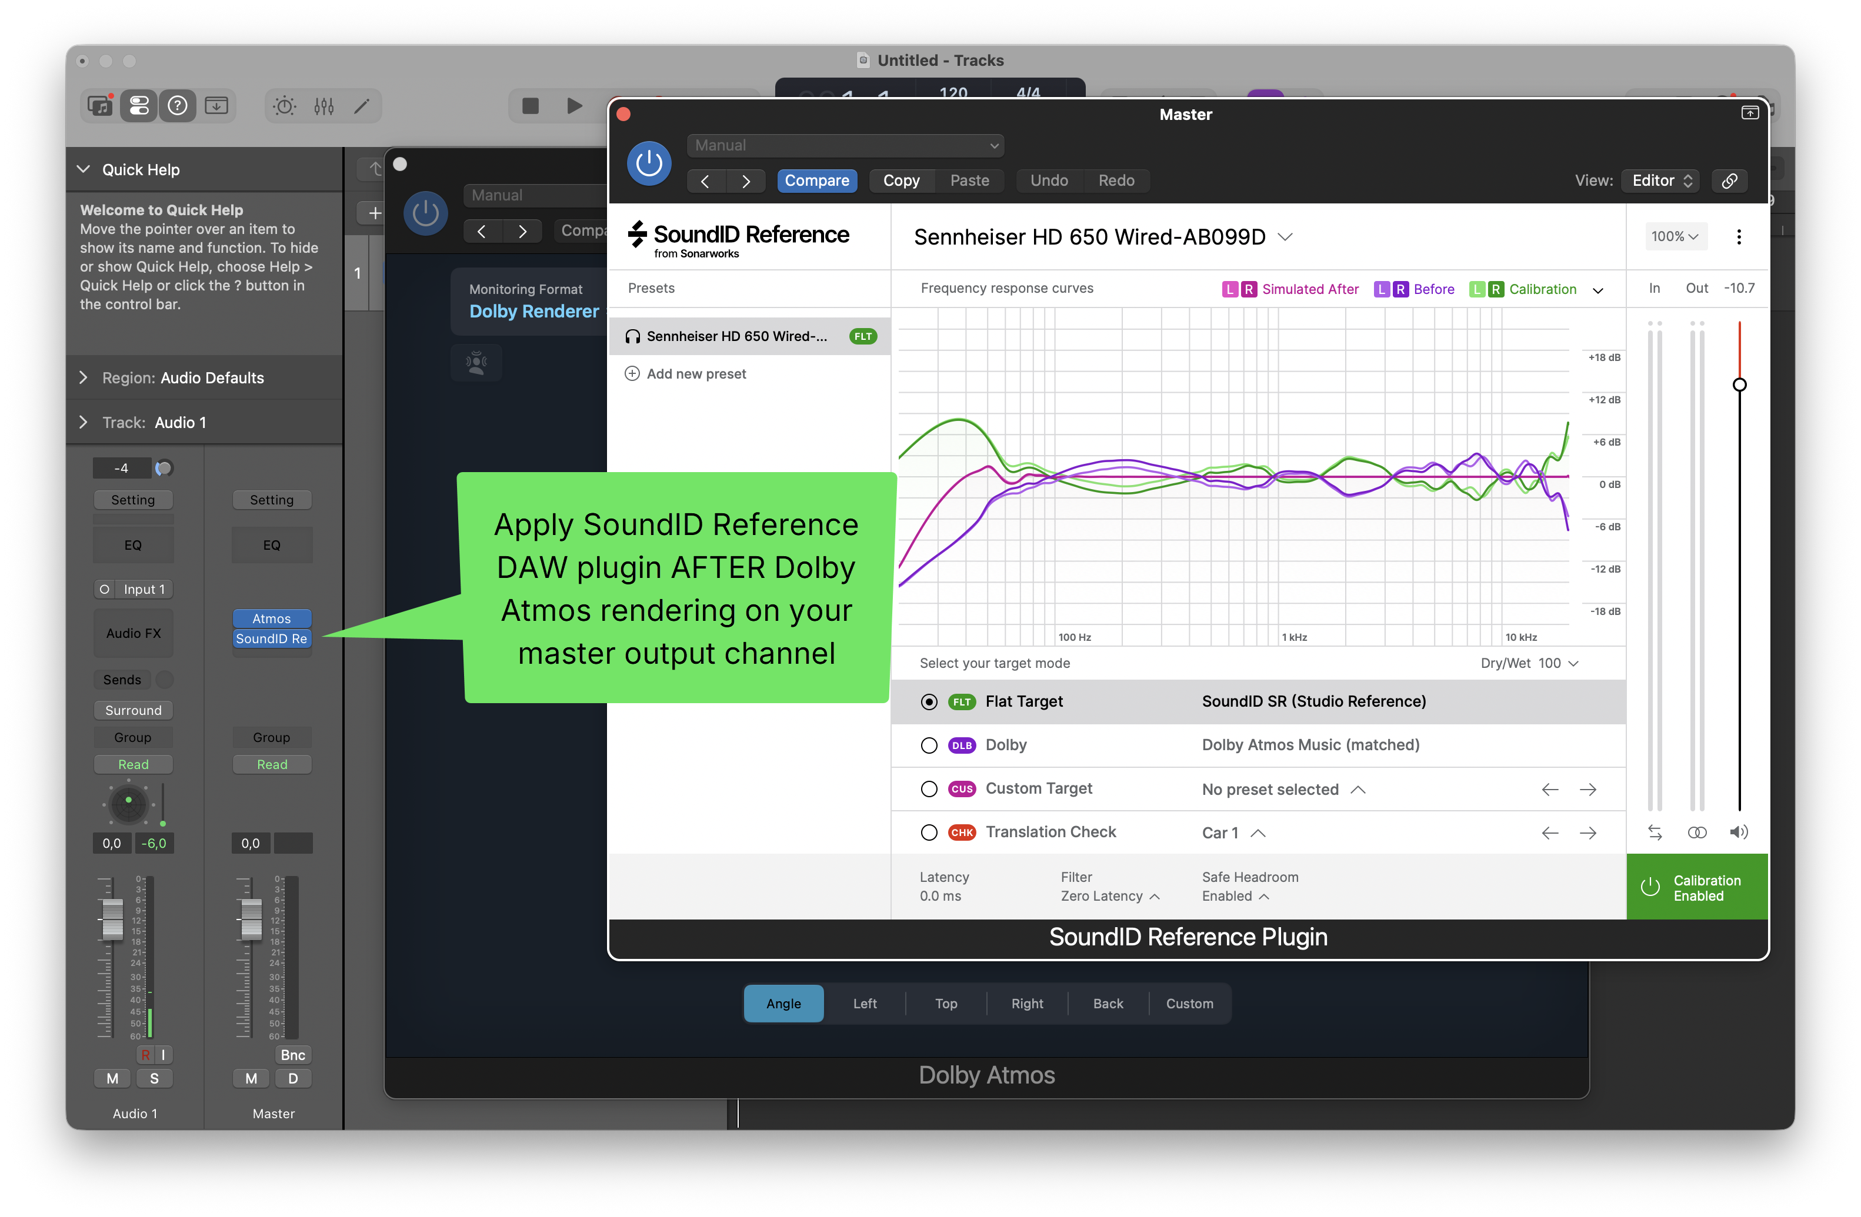The height and width of the screenshot is (1217, 1861).
Task: Select Custom view tab
Action: pos(1189,1004)
